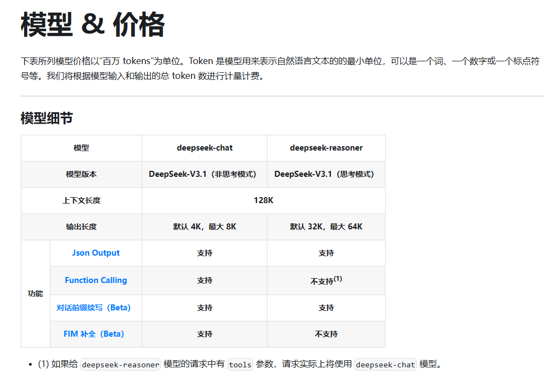Open the Json Output link
The image size is (554, 375).
96,253
